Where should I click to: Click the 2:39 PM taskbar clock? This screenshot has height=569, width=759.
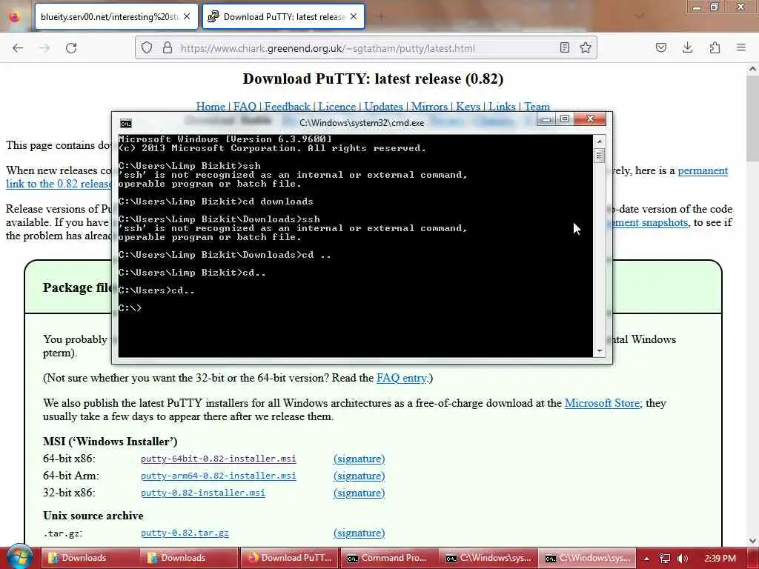[720, 559]
